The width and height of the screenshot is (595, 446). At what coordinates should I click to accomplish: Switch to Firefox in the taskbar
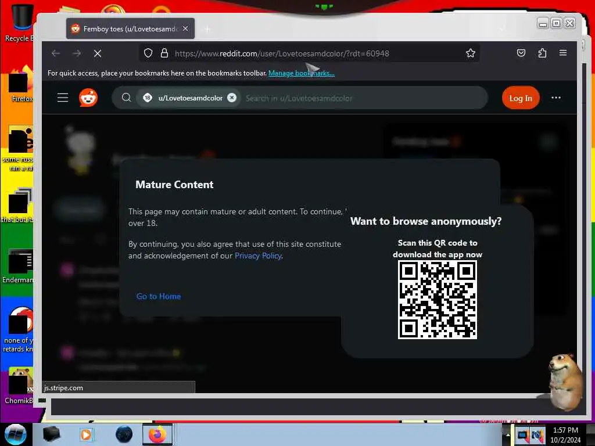157,434
